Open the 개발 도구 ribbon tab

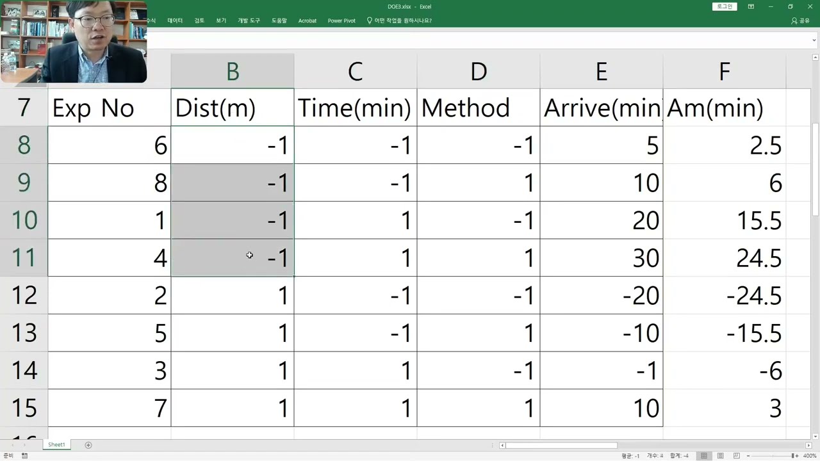coord(249,20)
